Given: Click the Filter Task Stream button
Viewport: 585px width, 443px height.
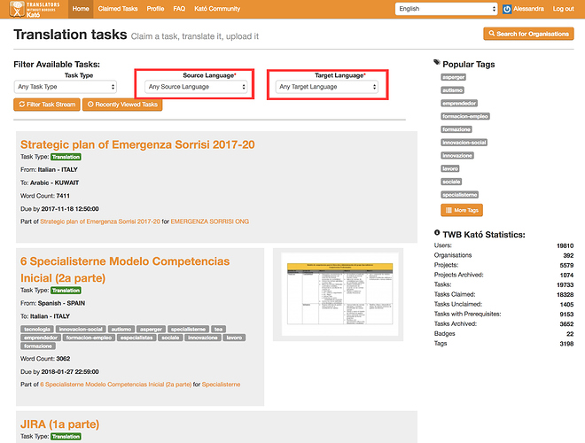Looking at the screenshot, I should (47, 105).
